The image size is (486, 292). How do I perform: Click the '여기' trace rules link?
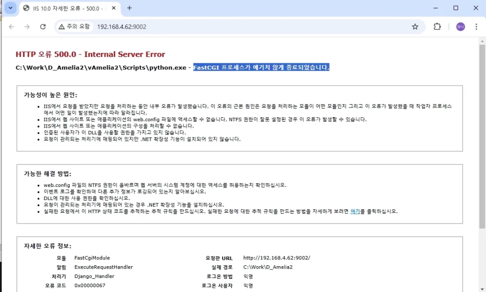tap(355, 211)
